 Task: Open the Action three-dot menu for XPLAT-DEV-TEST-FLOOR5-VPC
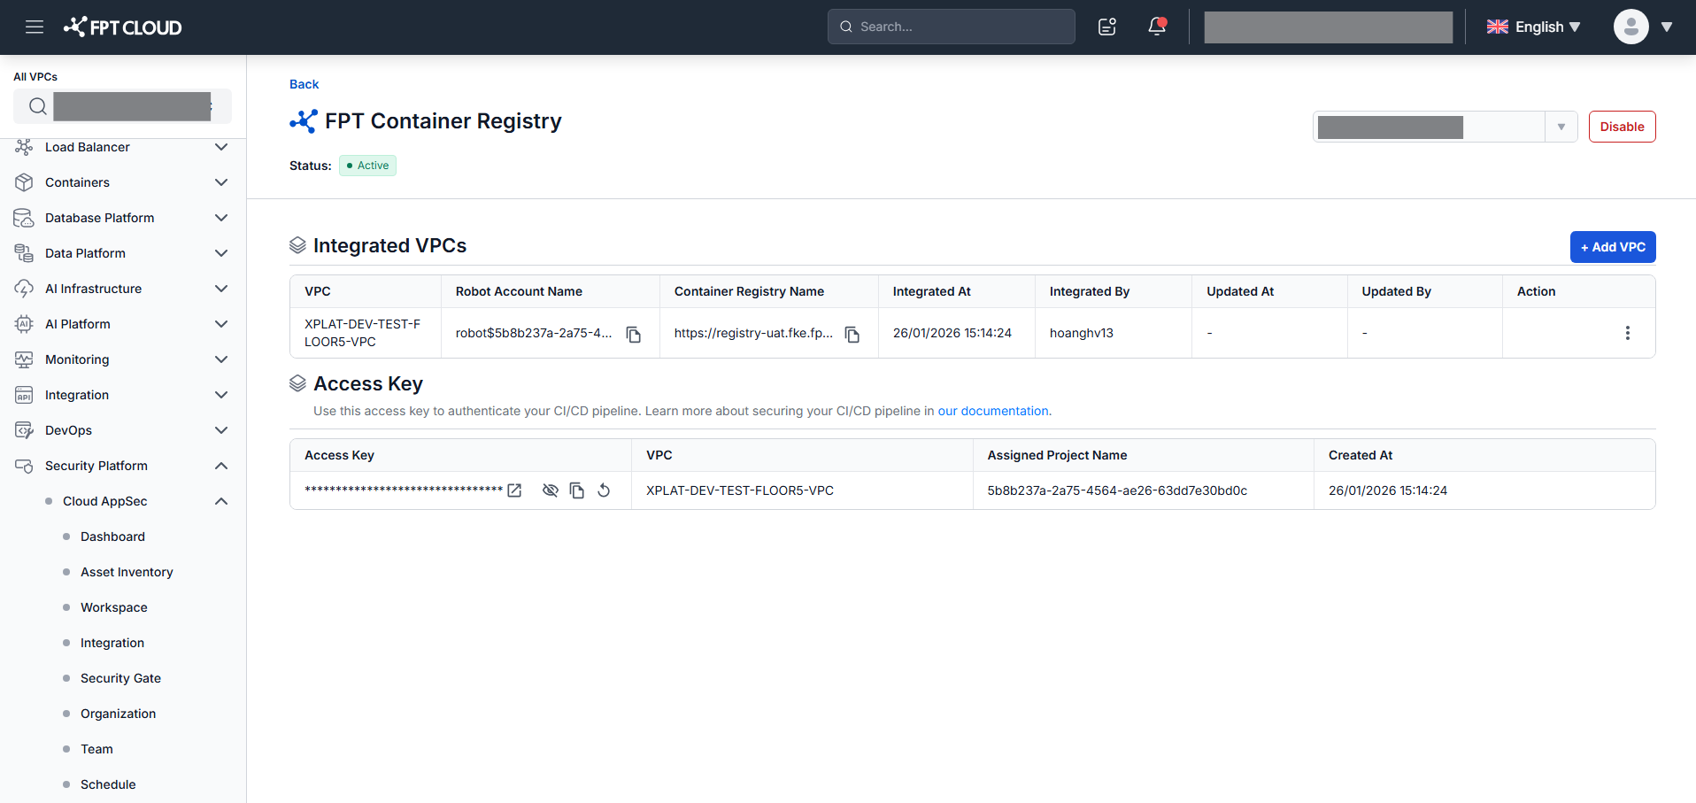pos(1627,333)
